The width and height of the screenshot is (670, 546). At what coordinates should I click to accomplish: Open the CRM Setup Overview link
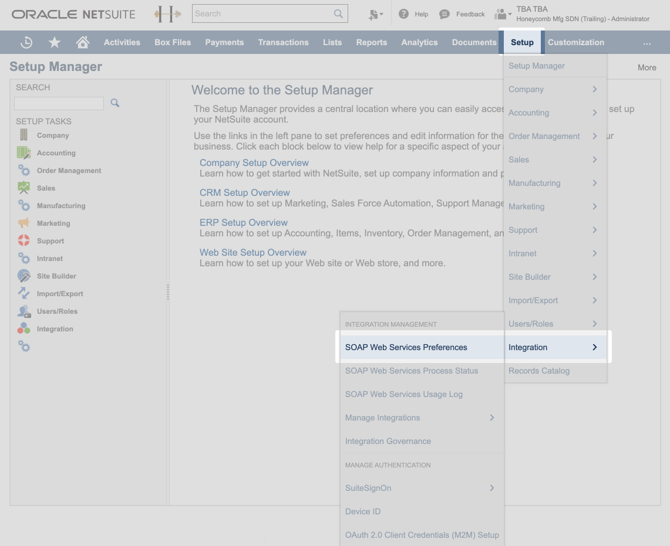[x=245, y=192]
